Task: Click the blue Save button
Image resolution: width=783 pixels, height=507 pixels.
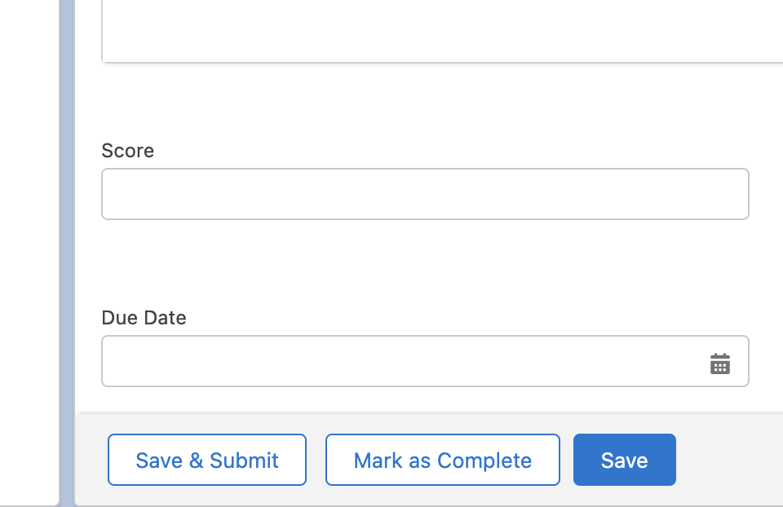Action: (624, 460)
